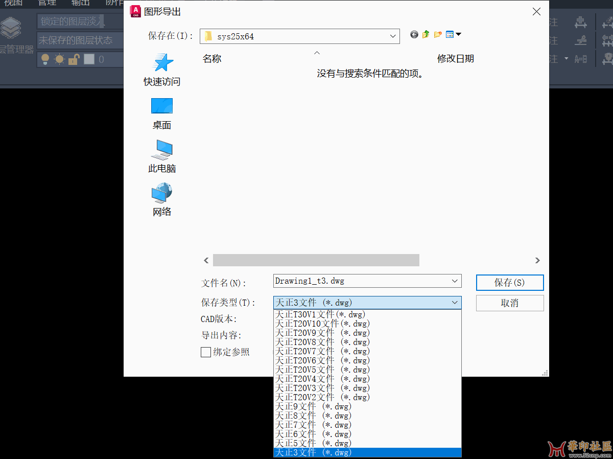Select 天正T20V10文件 (*.dwg) option
The height and width of the screenshot is (459, 613).
[x=367, y=324]
